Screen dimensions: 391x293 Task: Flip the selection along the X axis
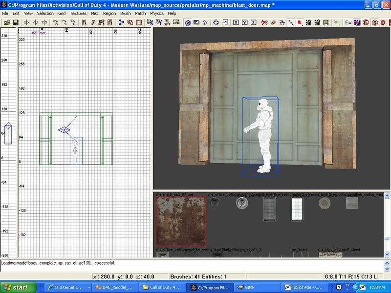(x=27, y=22)
